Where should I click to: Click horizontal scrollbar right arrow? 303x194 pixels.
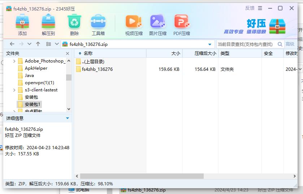coord(294,176)
